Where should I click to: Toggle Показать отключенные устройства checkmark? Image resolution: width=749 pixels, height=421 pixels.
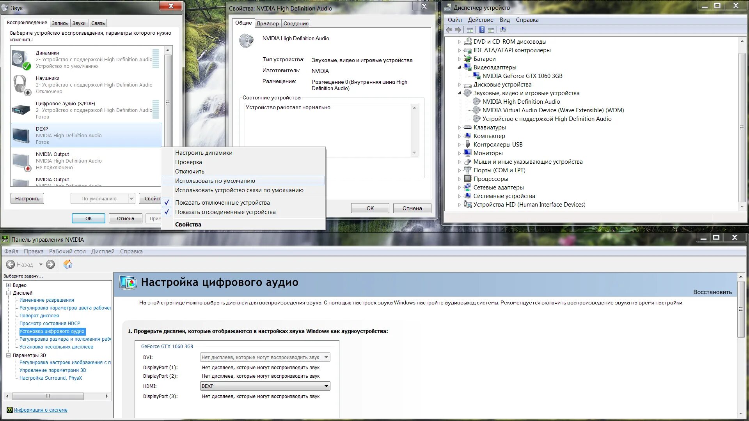pyautogui.click(x=167, y=203)
